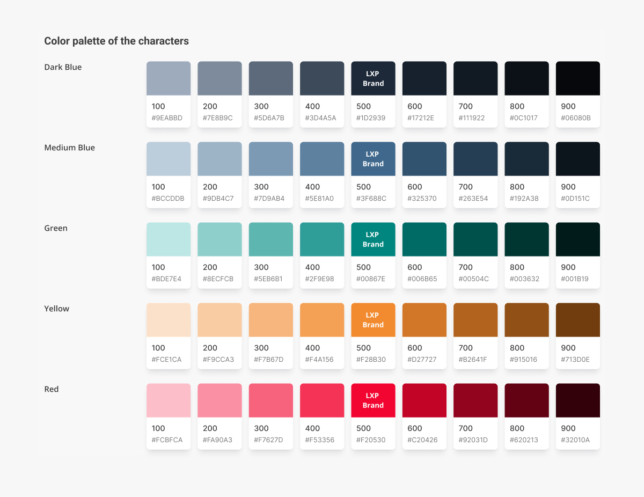Click the 'Color palette of the characters' heading
This screenshot has height=497, width=644.
[116, 41]
